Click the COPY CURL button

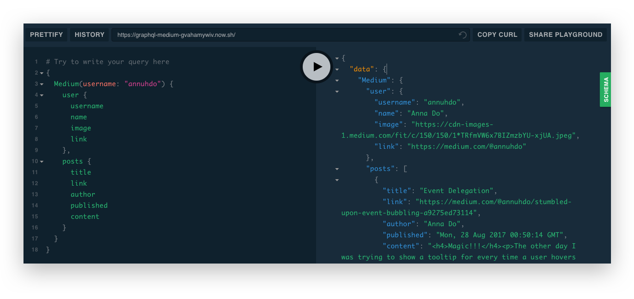point(497,35)
